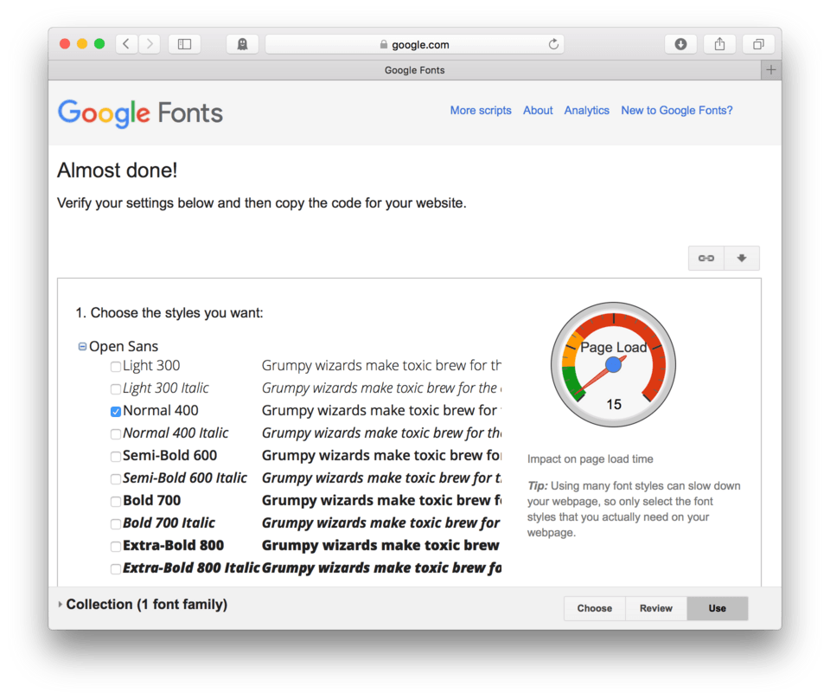Open the About link
Image resolution: width=830 pixels, height=699 pixels.
[538, 110]
